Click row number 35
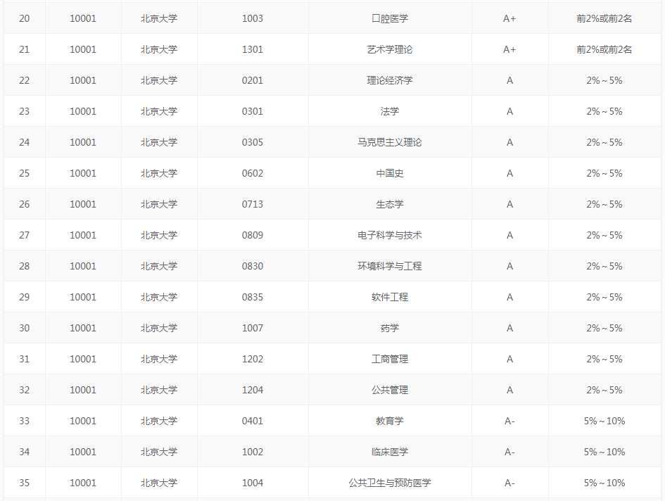 point(24,483)
